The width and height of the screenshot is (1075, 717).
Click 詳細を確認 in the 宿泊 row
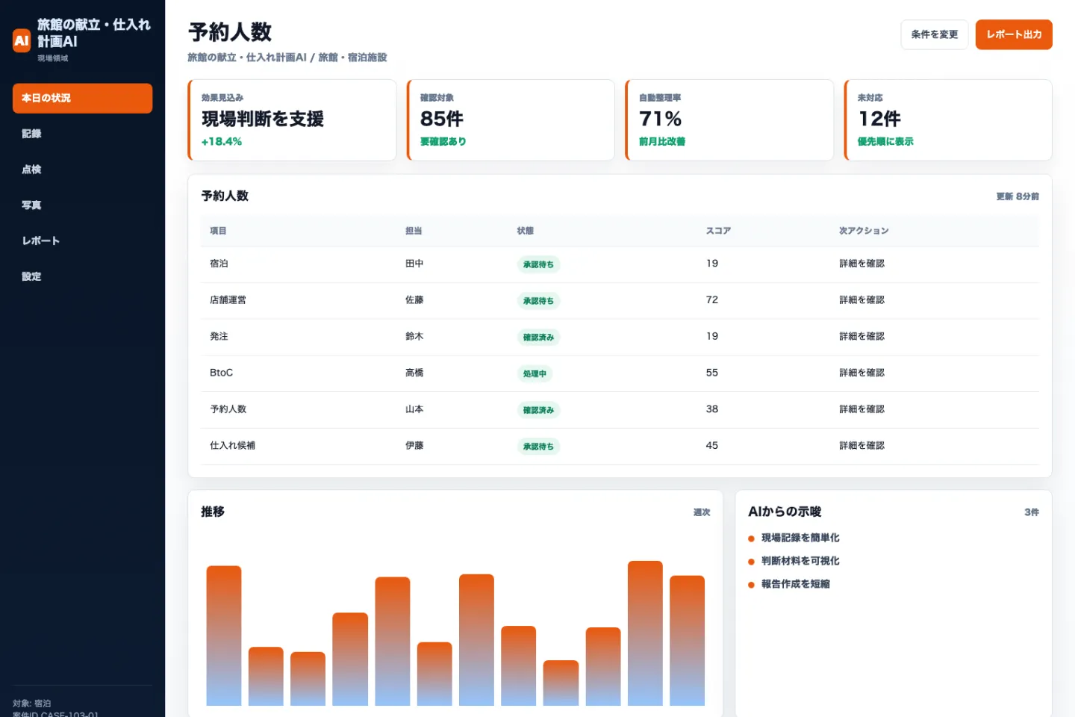pos(861,264)
